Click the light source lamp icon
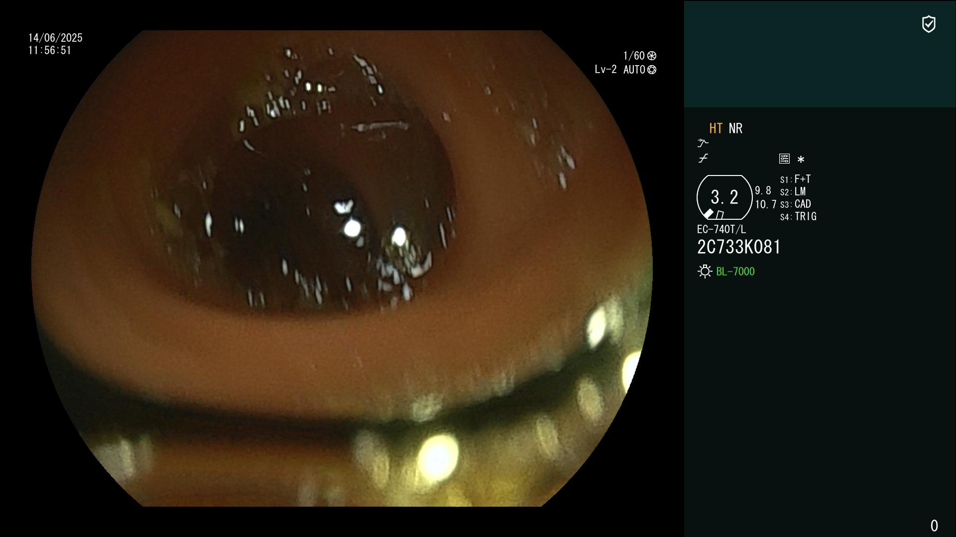 pyautogui.click(x=705, y=271)
